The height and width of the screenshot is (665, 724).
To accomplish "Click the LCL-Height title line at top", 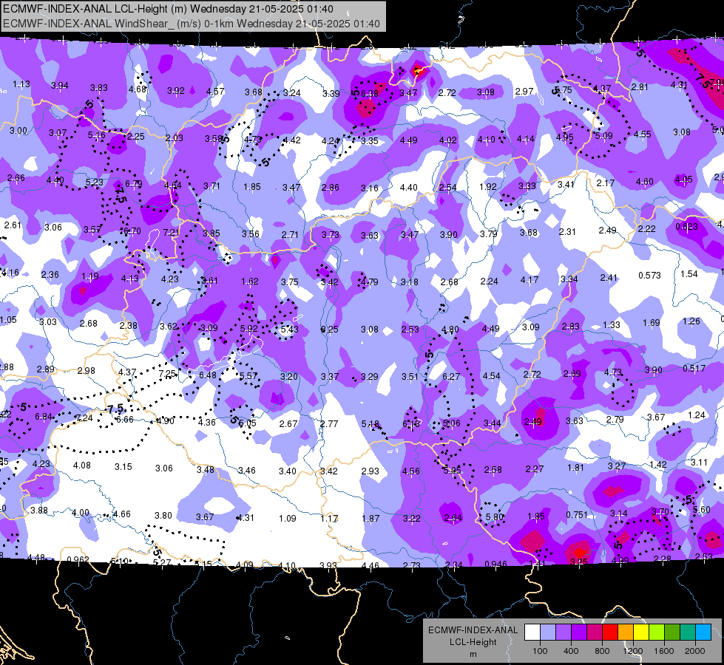I will 168,9.
